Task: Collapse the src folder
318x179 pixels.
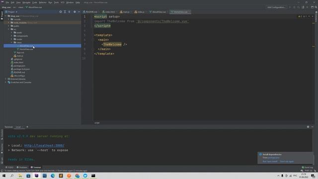Action: tap(9, 29)
